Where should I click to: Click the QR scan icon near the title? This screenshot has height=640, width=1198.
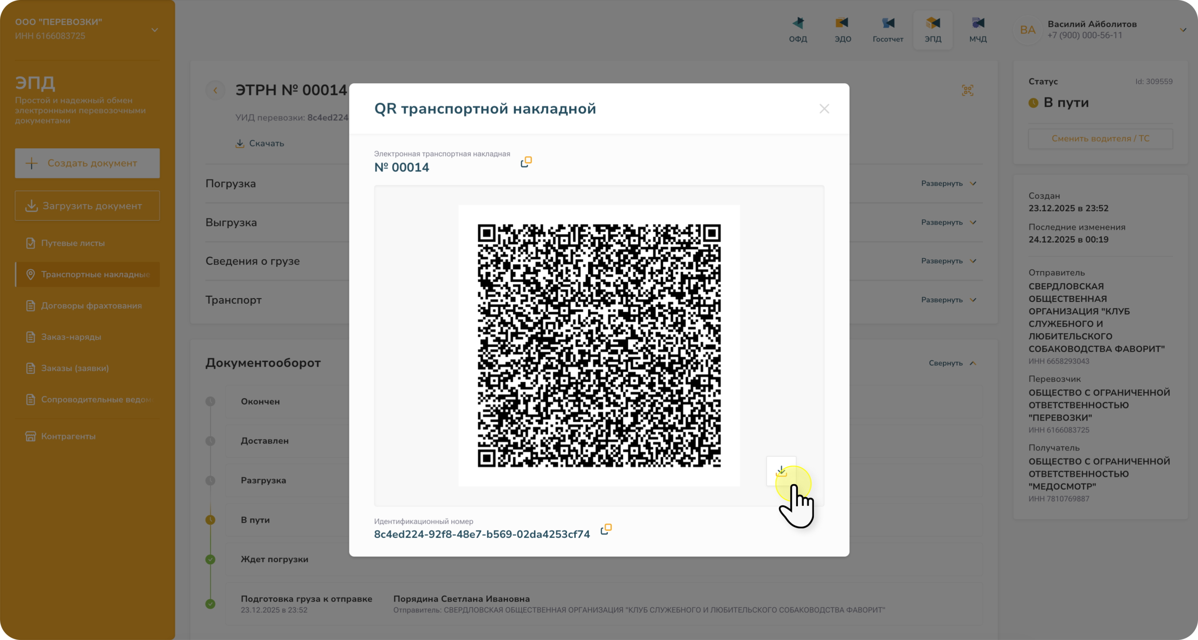(967, 90)
